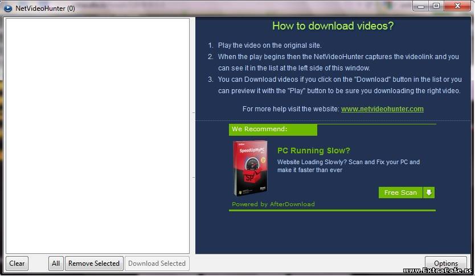Image resolution: width=475 pixels, height=276 pixels.
Task: Maximize the NetVideoHunter window
Action: [x=436, y=6]
